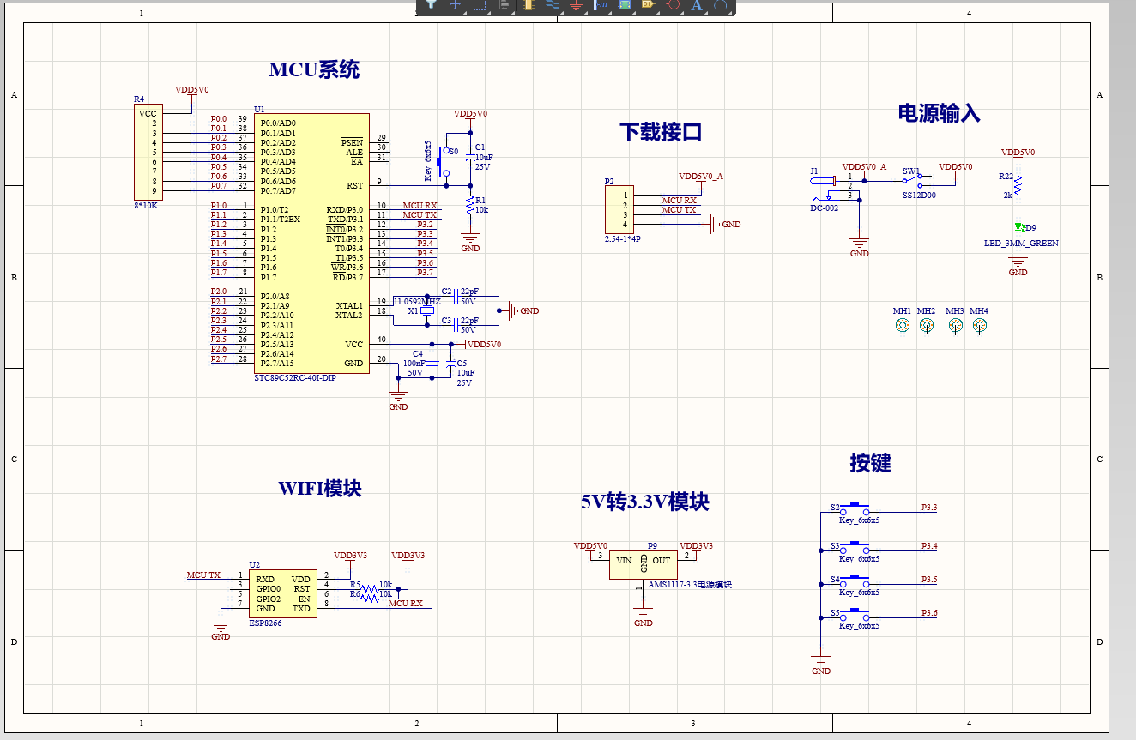The height and width of the screenshot is (740, 1136).
Task: Open the selection filter tool
Action: click(431, 4)
